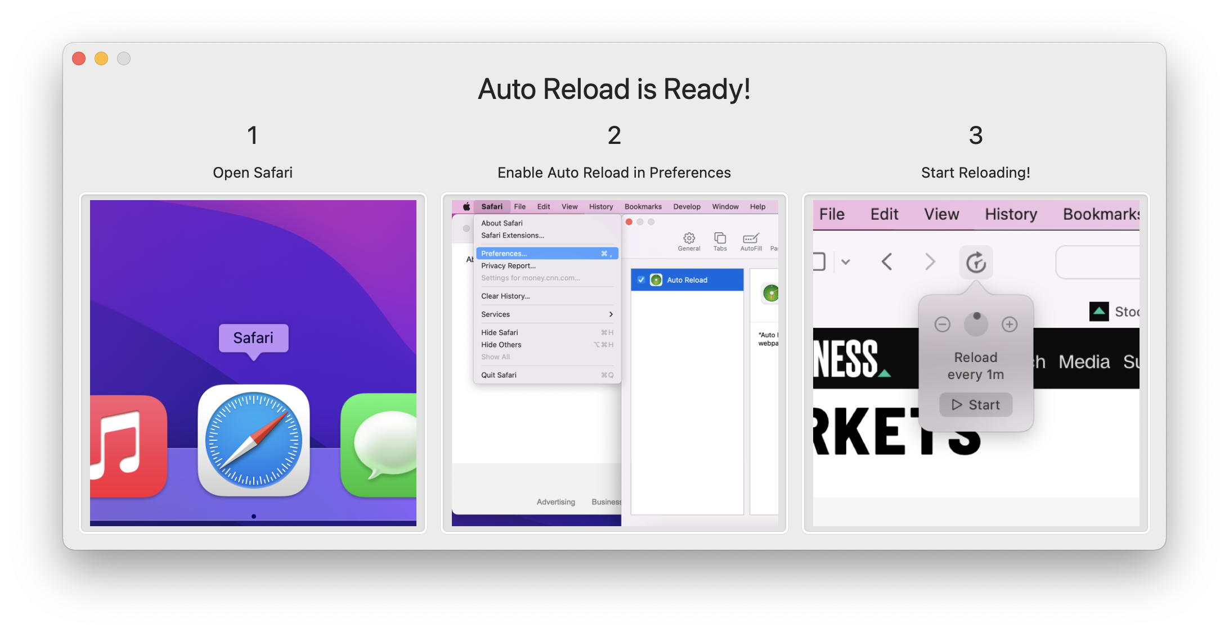Open Safari from the Dock
1229x633 pixels.
[253, 441]
